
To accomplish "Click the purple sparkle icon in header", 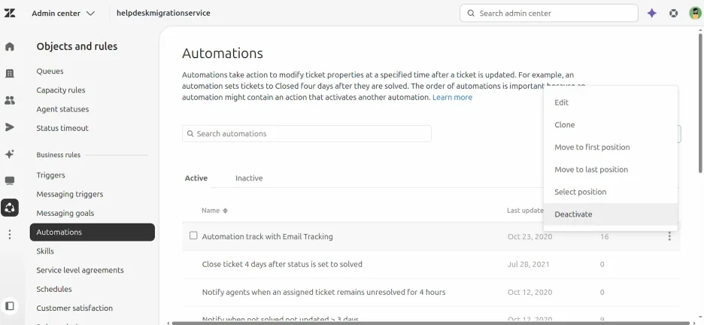I will 652,13.
